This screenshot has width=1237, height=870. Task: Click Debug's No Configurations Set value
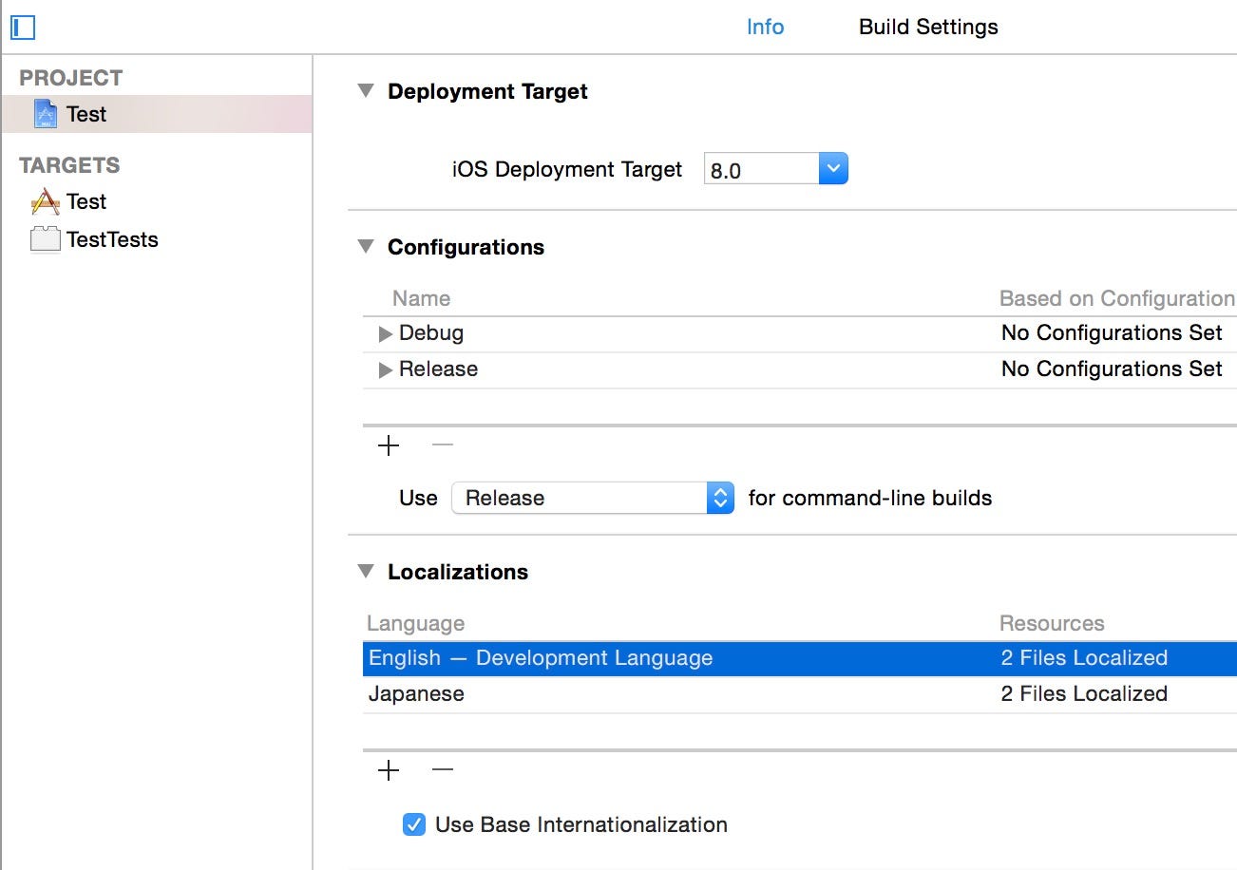[1112, 333]
